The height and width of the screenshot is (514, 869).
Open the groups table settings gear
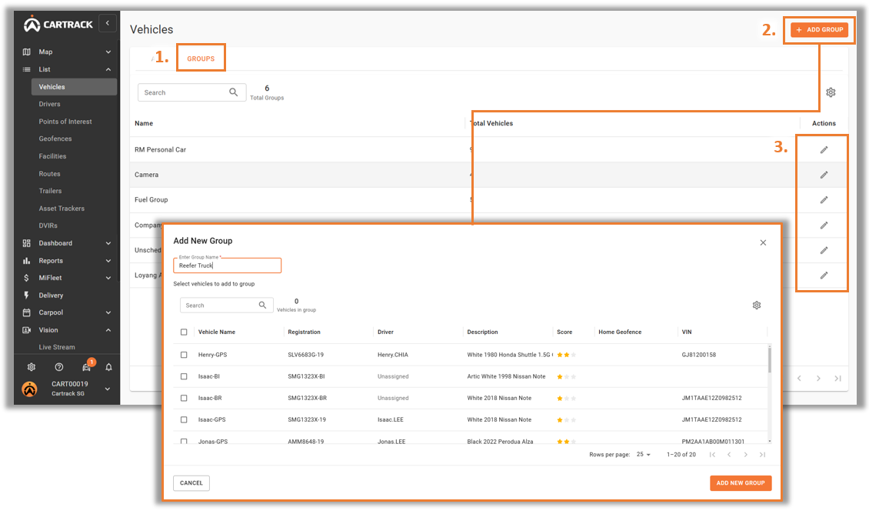pyautogui.click(x=831, y=92)
